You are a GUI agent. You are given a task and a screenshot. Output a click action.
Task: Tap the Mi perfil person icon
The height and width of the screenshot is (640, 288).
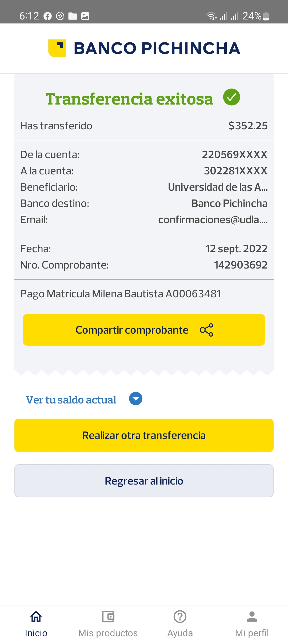pos(252,617)
